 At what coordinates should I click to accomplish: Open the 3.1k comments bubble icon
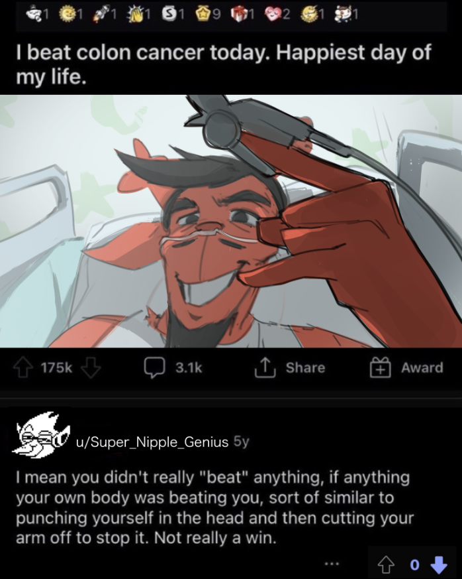[x=154, y=367]
